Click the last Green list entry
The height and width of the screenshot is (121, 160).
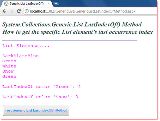click(x=9, y=76)
